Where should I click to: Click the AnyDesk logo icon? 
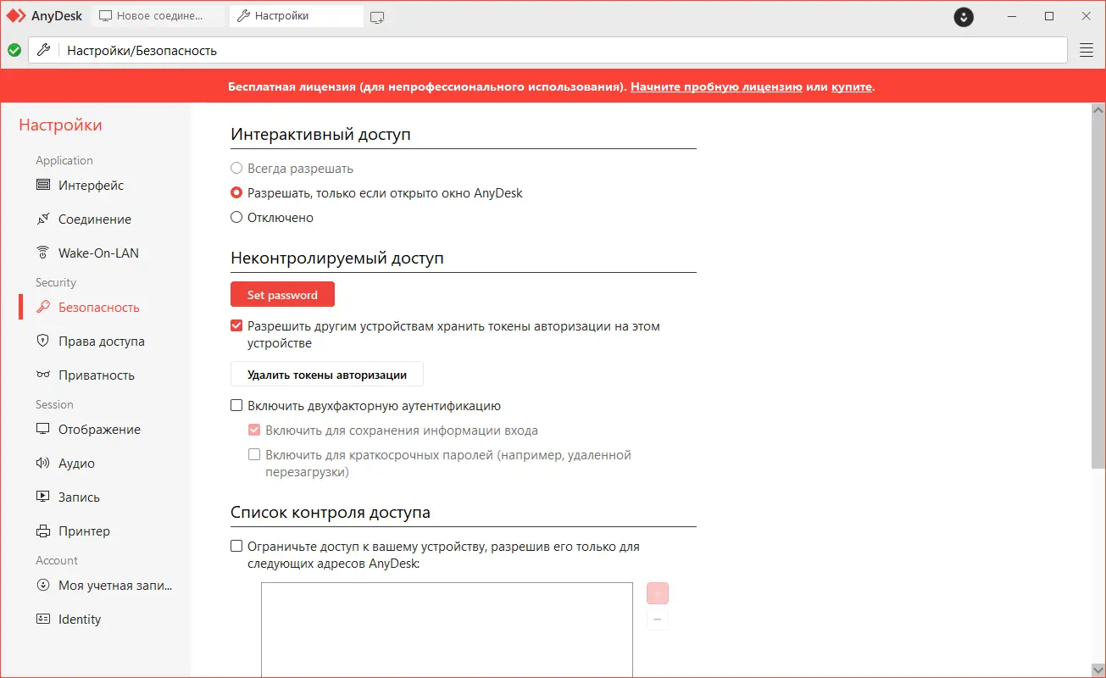[x=16, y=15]
